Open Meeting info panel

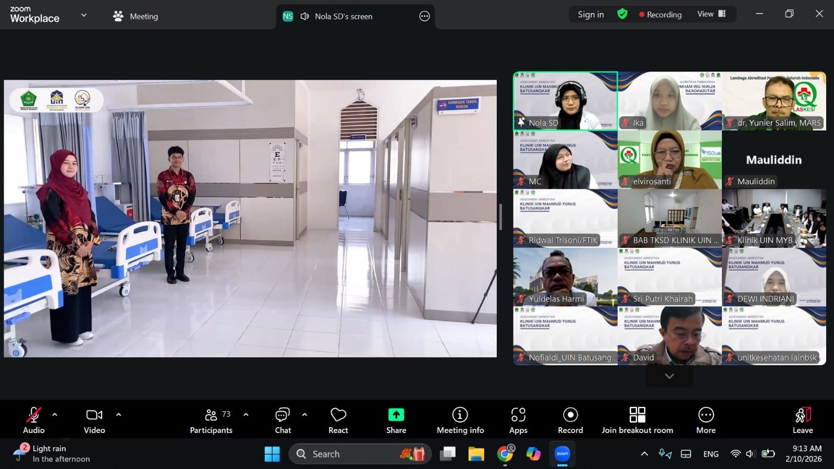[x=460, y=420]
